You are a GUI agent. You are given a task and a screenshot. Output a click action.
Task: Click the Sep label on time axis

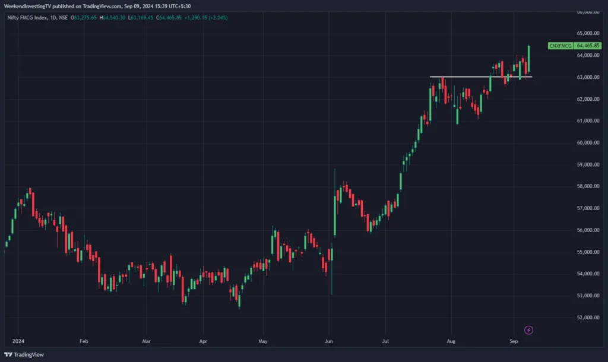pyautogui.click(x=514, y=342)
